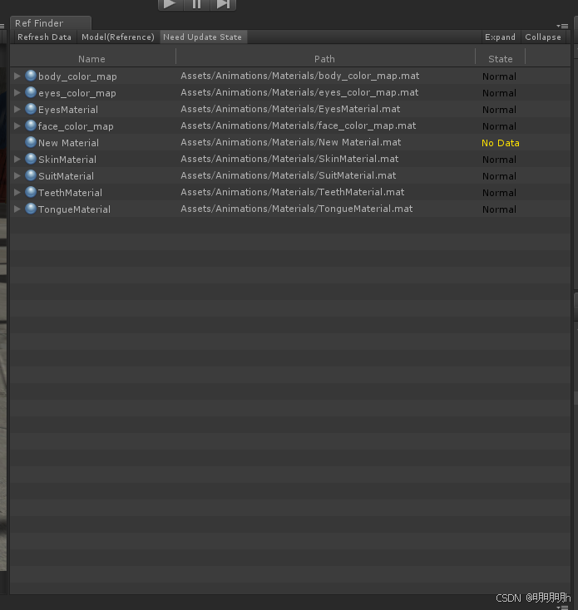This screenshot has width=578, height=610.
Task: Click Normal state of EyesMaterial row
Action: click(x=499, y=110)
